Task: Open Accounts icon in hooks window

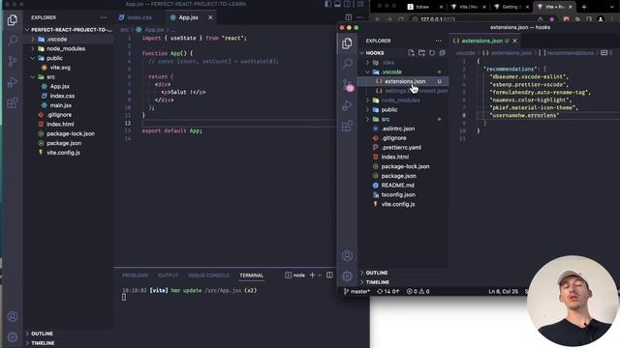Action: point(347,255)
